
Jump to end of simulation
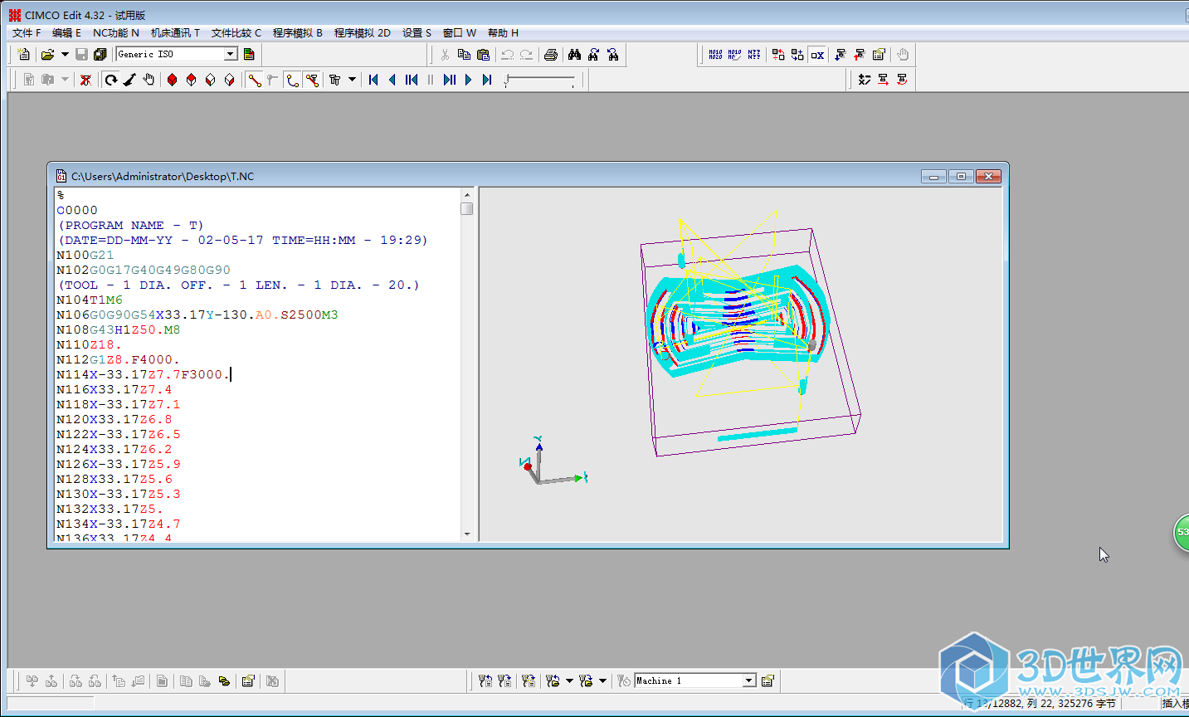pos(488,80)
